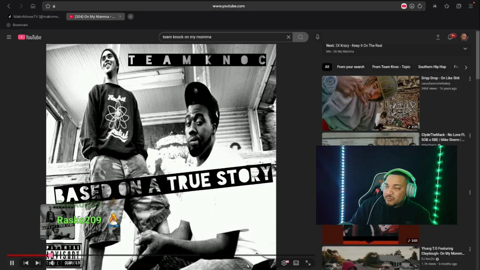Pause the playing video

12,263
